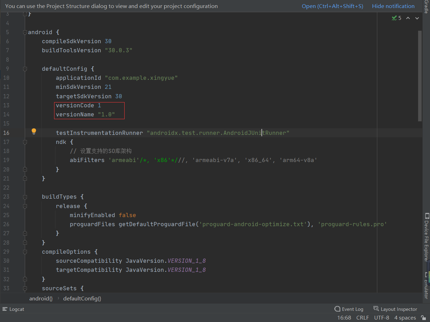Click the 'proguard-android-optimize.txt' string
Screen dimensions: 430x322
tap(253, 224)
